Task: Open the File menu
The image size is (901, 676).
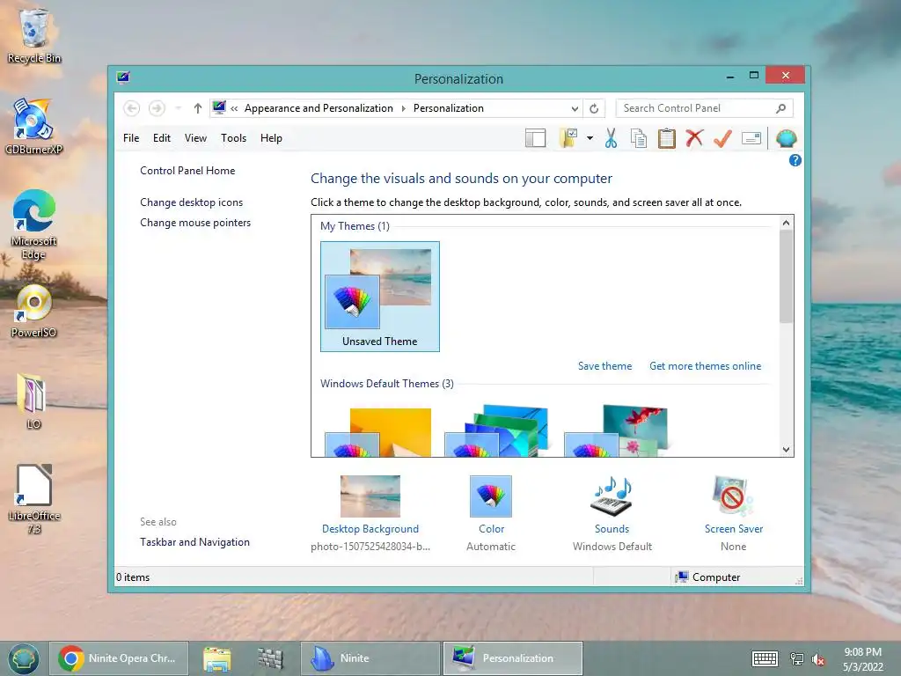Action: click(x=131, y=138)
